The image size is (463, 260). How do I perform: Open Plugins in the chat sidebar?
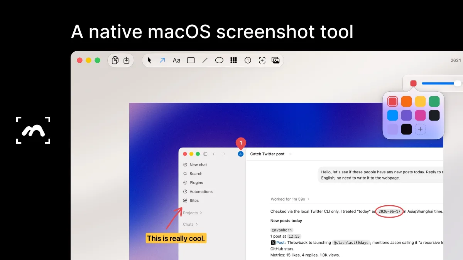[x=193, y=183]
